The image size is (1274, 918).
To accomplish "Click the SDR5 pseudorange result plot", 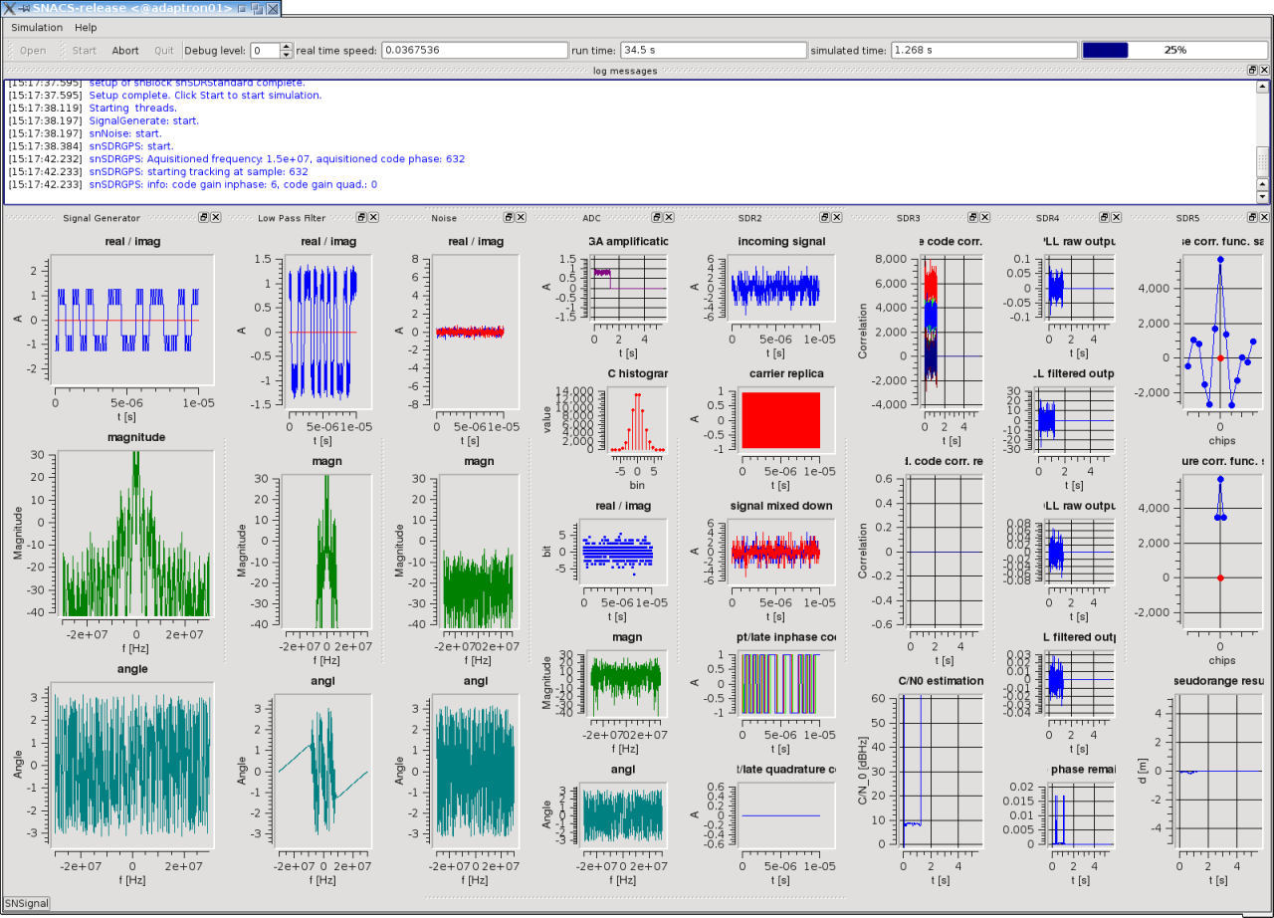I will coord(1220,772).
